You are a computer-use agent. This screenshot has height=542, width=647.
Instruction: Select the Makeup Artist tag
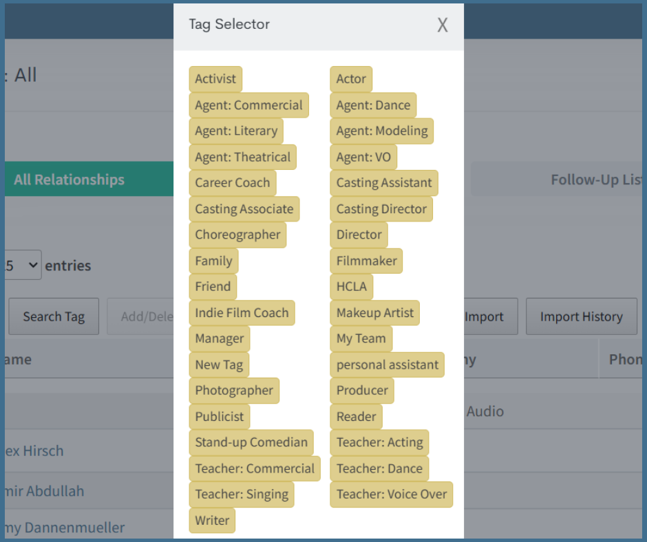click(374, 313)
